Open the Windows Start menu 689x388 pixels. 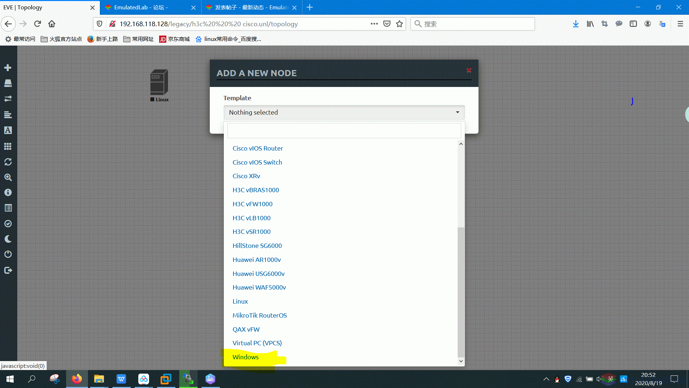coord(10,379)
